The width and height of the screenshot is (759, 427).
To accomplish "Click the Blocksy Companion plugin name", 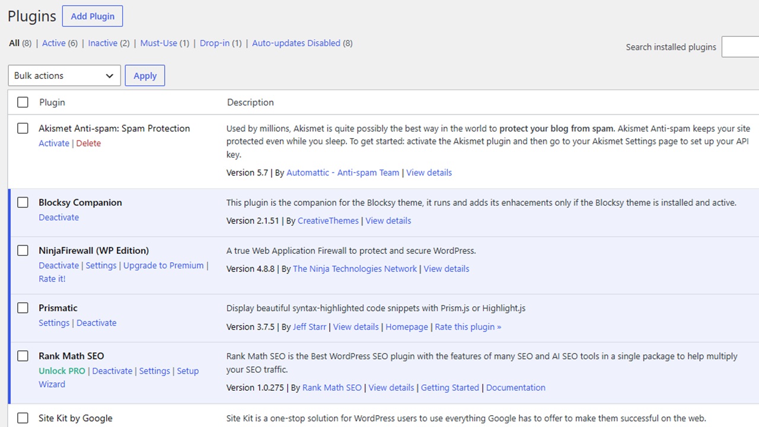I will coord(80,202).
